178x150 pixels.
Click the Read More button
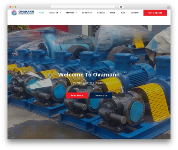tap(77, 95)
